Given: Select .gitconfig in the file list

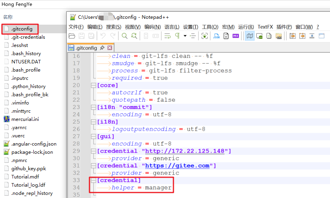Looking at the screenshot, I should [22, 29].
